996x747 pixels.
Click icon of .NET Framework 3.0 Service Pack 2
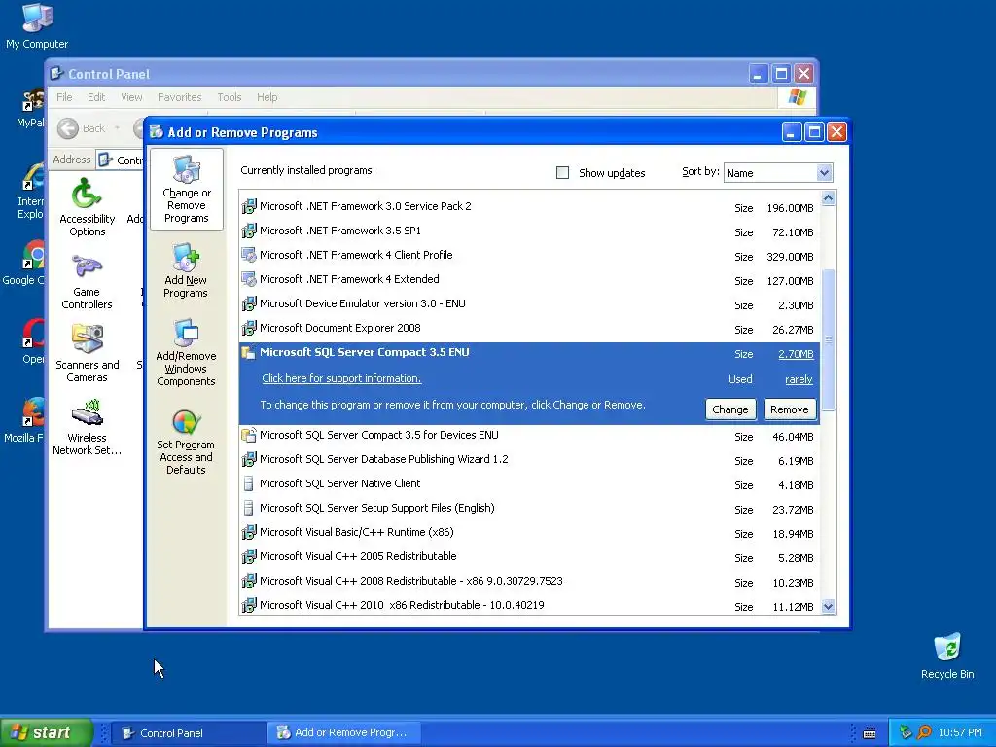[249, 206]
